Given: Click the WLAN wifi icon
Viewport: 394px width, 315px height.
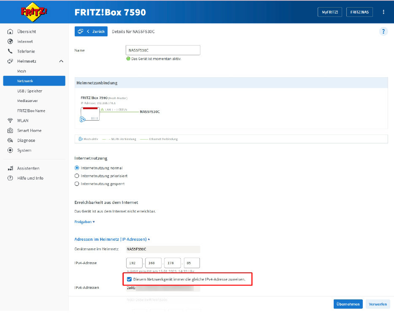Looking at the screenshot, I should (10, 121).
